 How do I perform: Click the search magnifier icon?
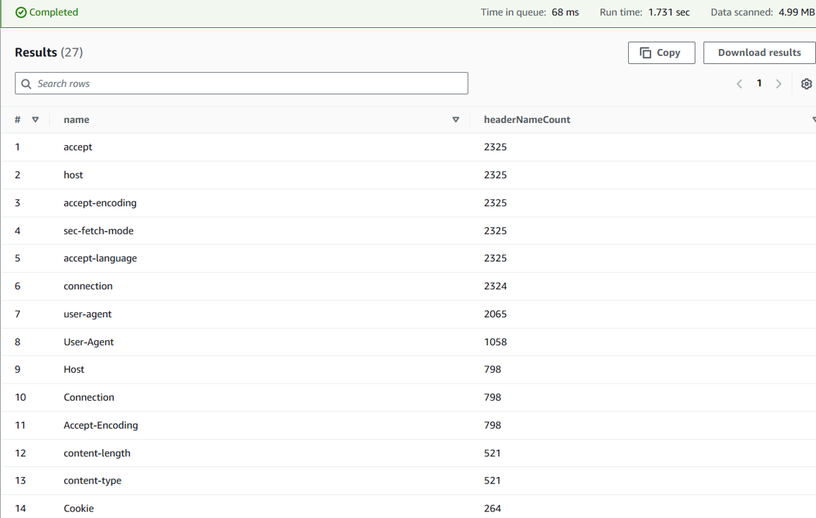click(x=27, y=83)
